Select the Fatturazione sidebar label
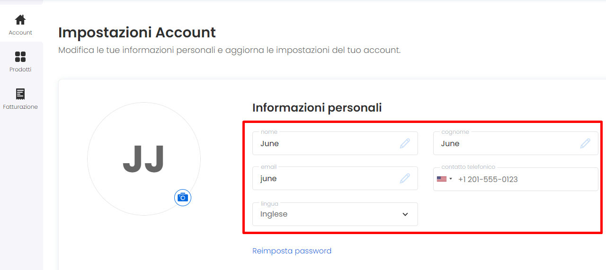The height and width of the screenshot is (270, 606). (20, 107)
